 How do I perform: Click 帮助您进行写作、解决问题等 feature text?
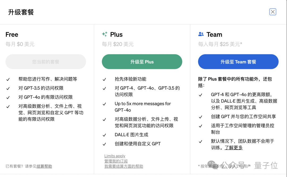(48, 79)
